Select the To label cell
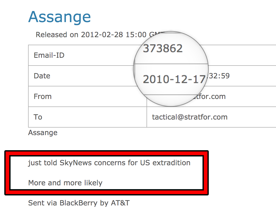 point(38,117)
